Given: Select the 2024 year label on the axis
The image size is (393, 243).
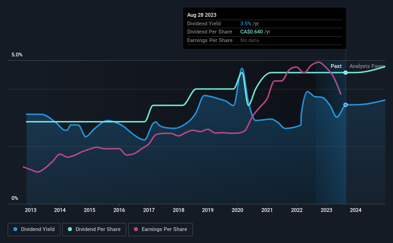Looking at the screenshot, I should point(356,210).
